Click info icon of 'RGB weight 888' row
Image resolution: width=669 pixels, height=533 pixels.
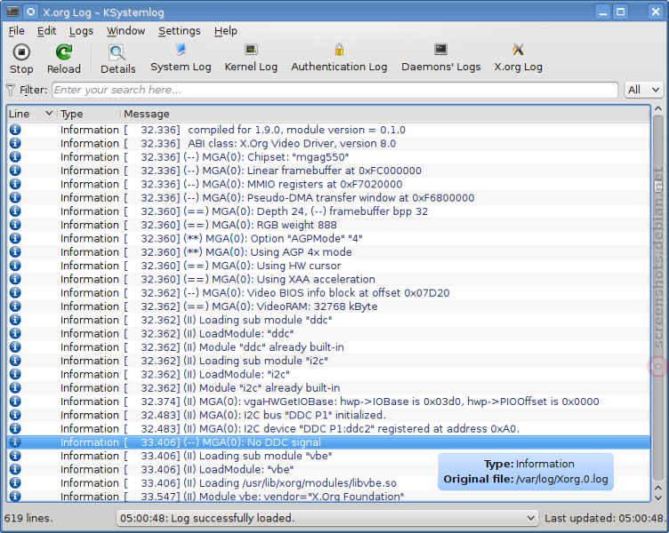pyautogui.click(x=15, y=225)
